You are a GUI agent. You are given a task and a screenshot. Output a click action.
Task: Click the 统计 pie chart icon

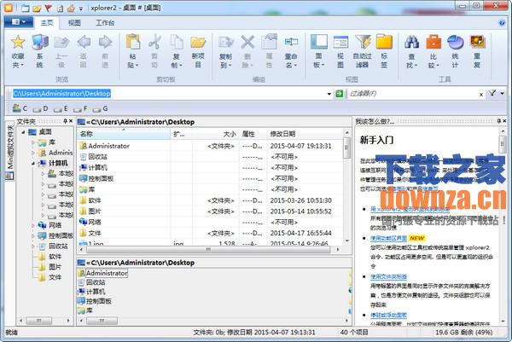point(455,43)
